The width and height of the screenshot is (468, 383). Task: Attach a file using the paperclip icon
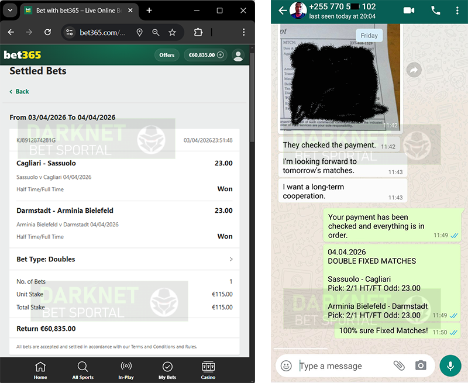point(399,365)
